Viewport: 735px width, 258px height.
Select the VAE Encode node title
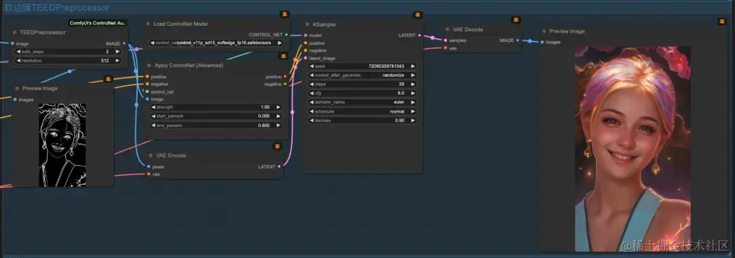tap(171, 155)
